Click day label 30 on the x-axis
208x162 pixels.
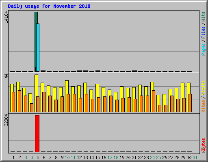189,158
